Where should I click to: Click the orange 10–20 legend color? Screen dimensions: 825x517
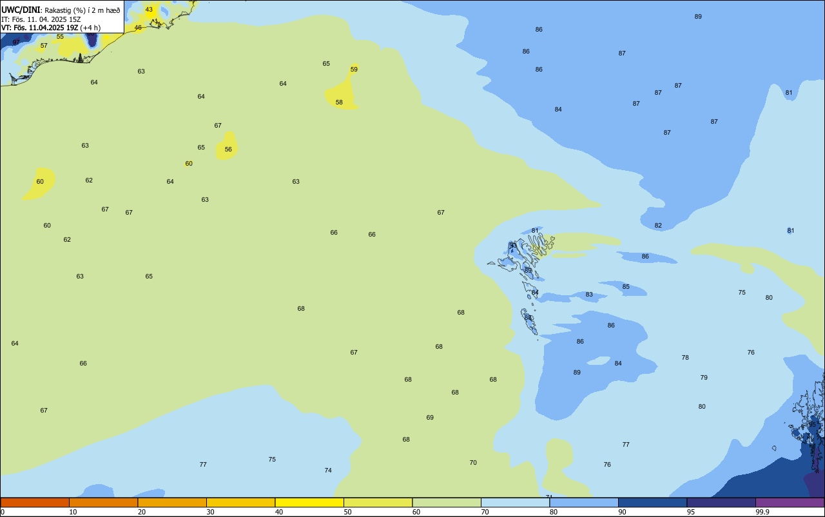103,502
